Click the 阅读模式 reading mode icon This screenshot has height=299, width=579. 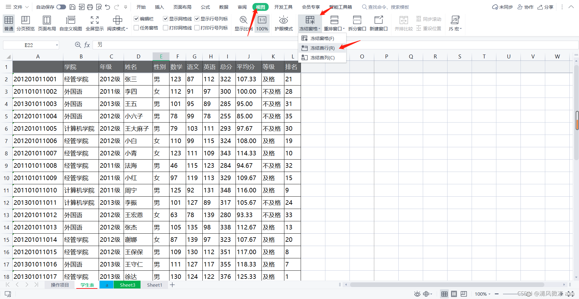tap(117, 20)
